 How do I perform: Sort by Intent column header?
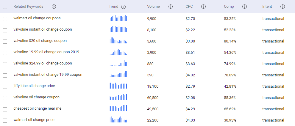(267, 7)
